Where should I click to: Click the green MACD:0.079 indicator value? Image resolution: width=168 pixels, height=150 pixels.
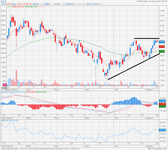[x=41, y=92]
